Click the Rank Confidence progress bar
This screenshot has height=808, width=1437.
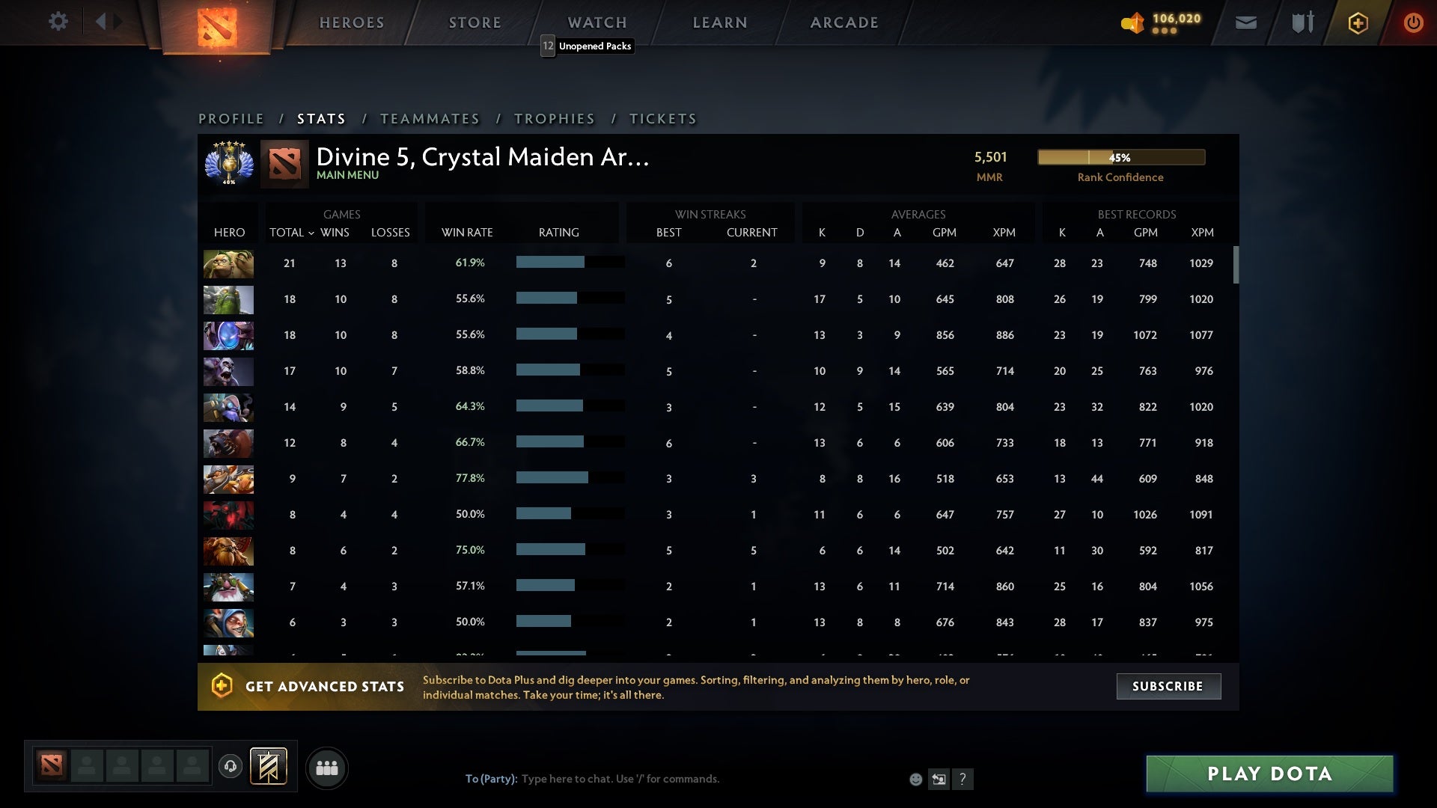1120,157
